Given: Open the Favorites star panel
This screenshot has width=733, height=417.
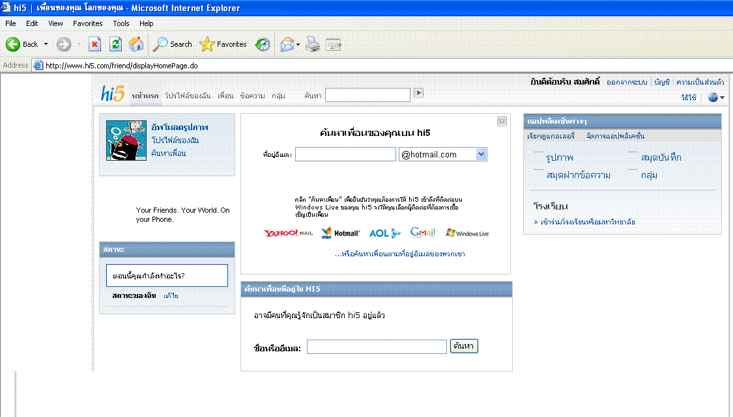Looking at the screenshot, I should point(207,44).
